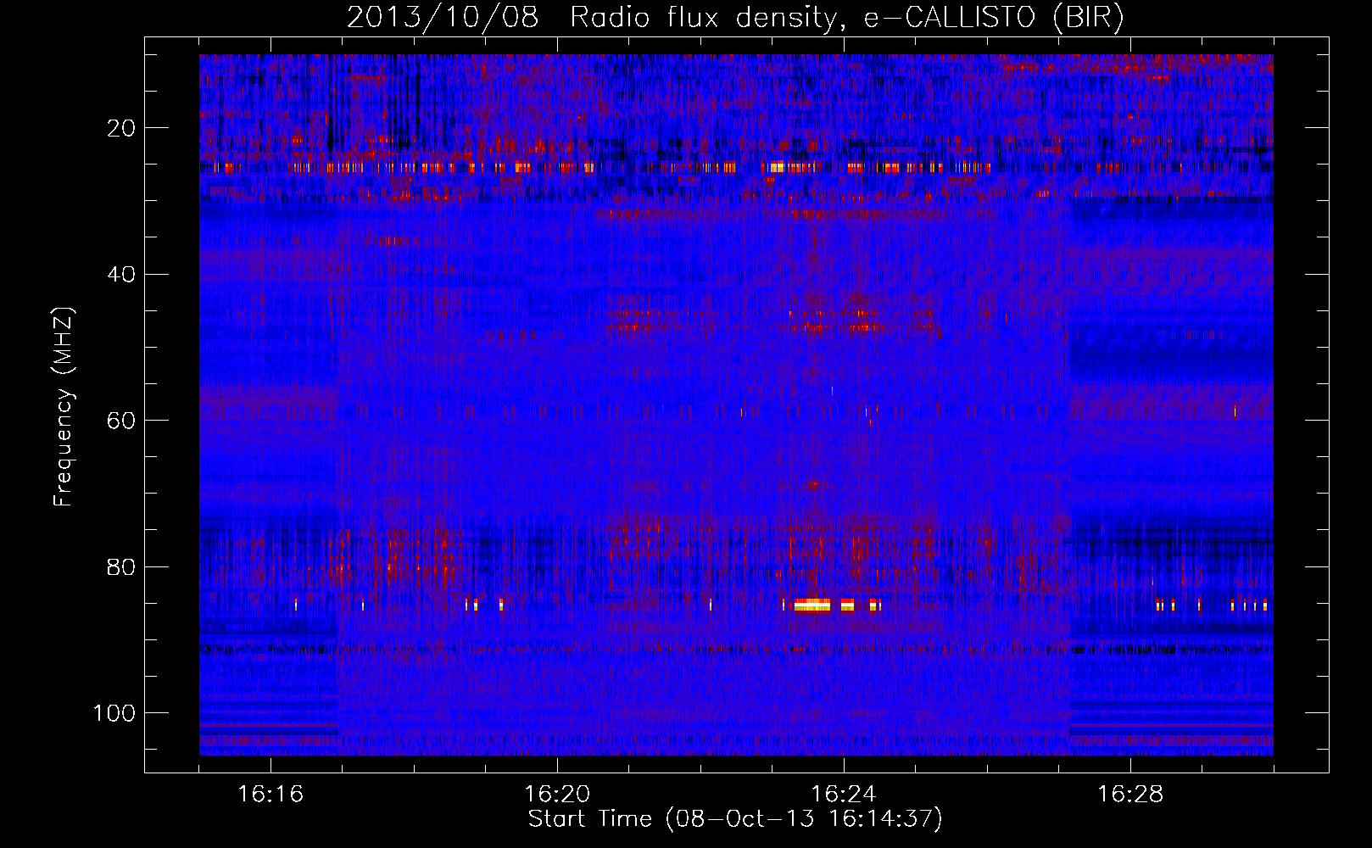
Task: Click the bright yellow-white burst near 85 MHz
Action: pos(812,605)
